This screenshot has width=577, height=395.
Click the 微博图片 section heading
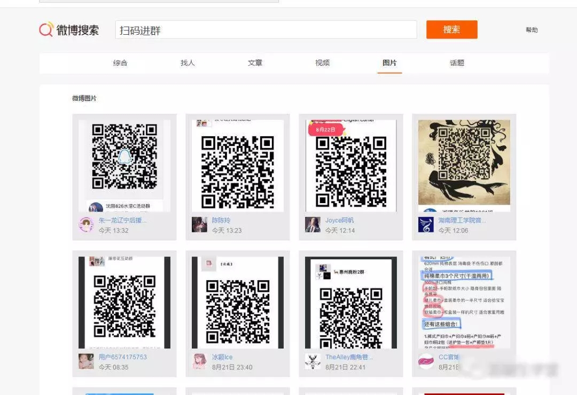point(84,98)
